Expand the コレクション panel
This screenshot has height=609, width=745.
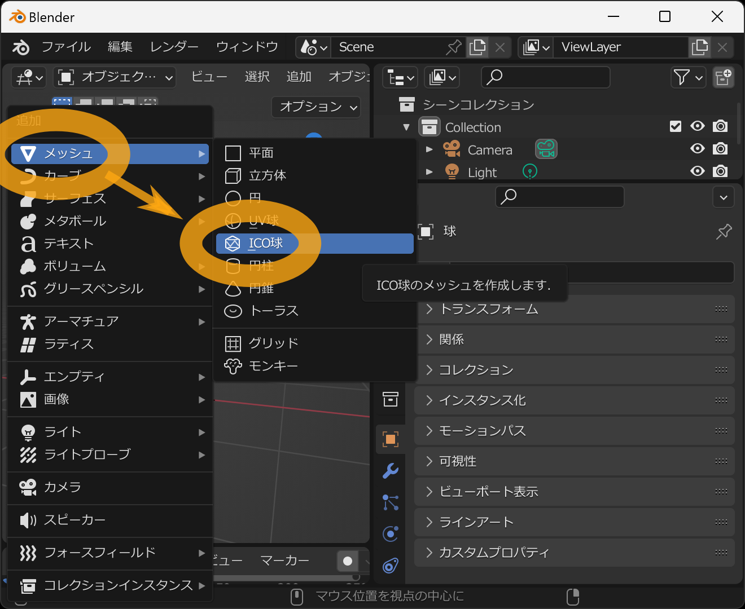pyautogui.click(x=575, y=370)
